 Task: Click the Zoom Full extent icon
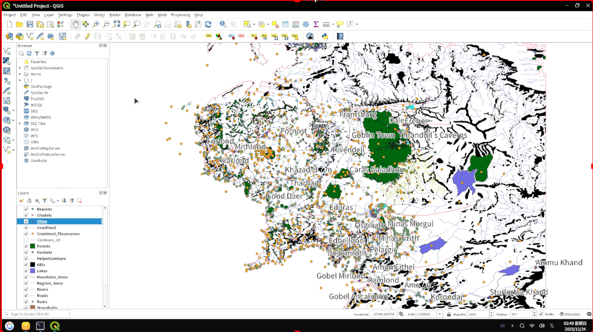tap(116, 24)
